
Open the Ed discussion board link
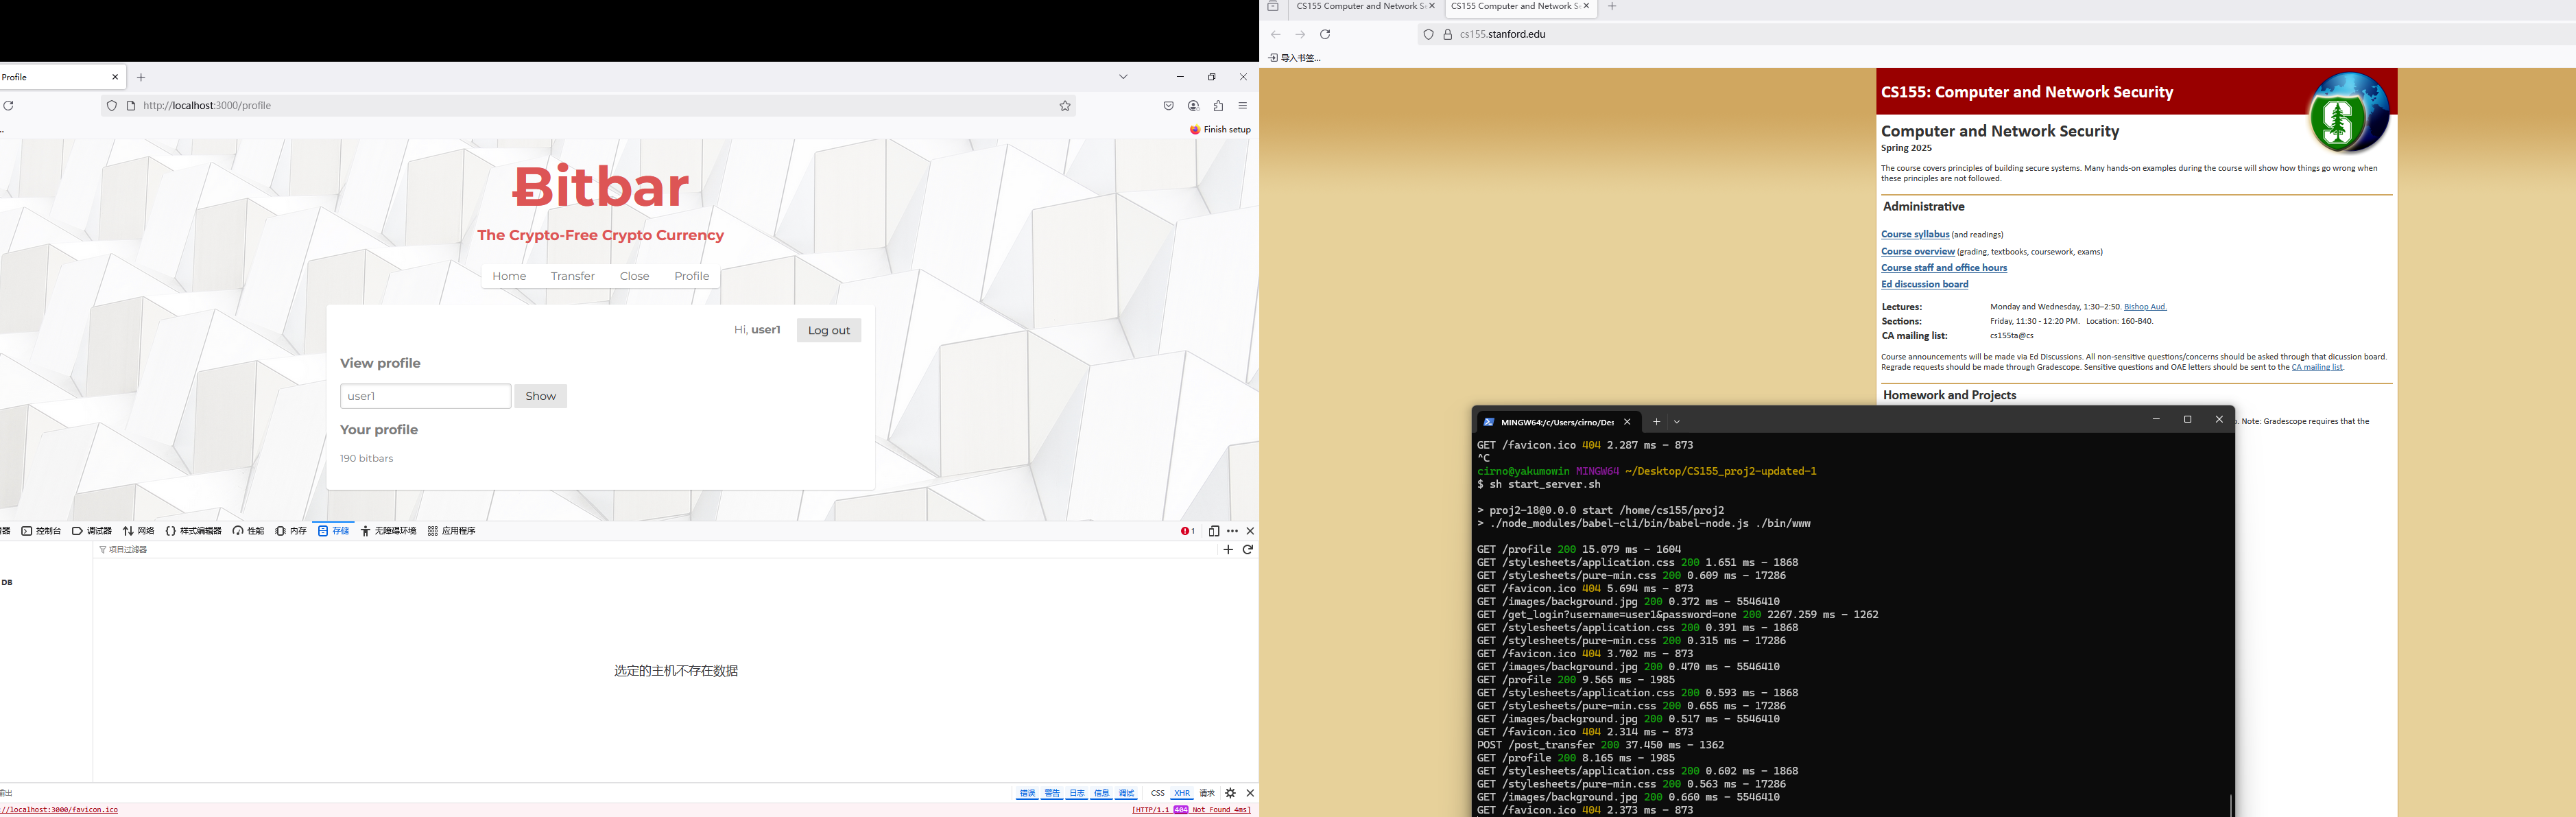click(x=1925, y=284)
